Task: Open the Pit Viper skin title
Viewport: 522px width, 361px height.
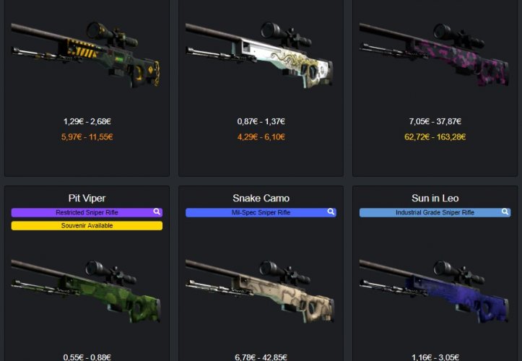Action: click(87, 198)
